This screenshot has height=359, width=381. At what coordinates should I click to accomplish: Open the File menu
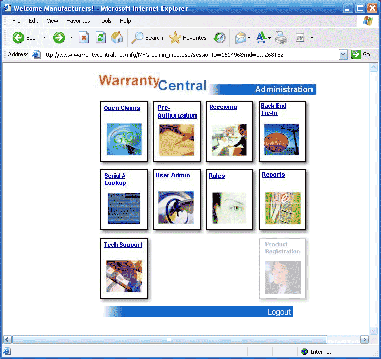coord(16,21)
